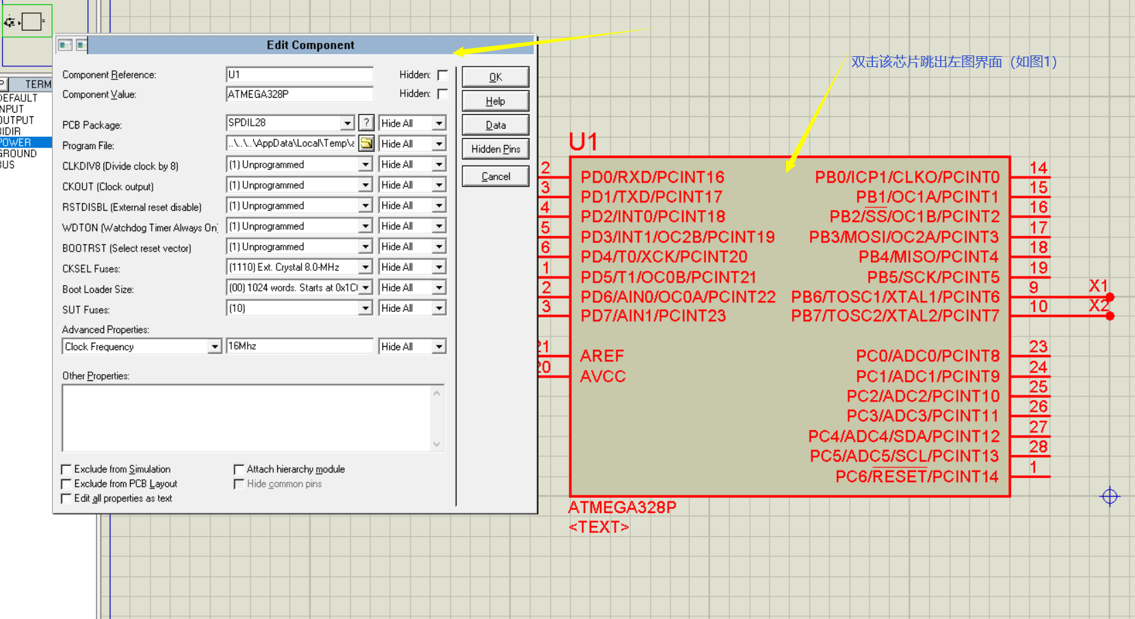
Task: Open the Clock Frequency dropdown
Action: point(216,346)
